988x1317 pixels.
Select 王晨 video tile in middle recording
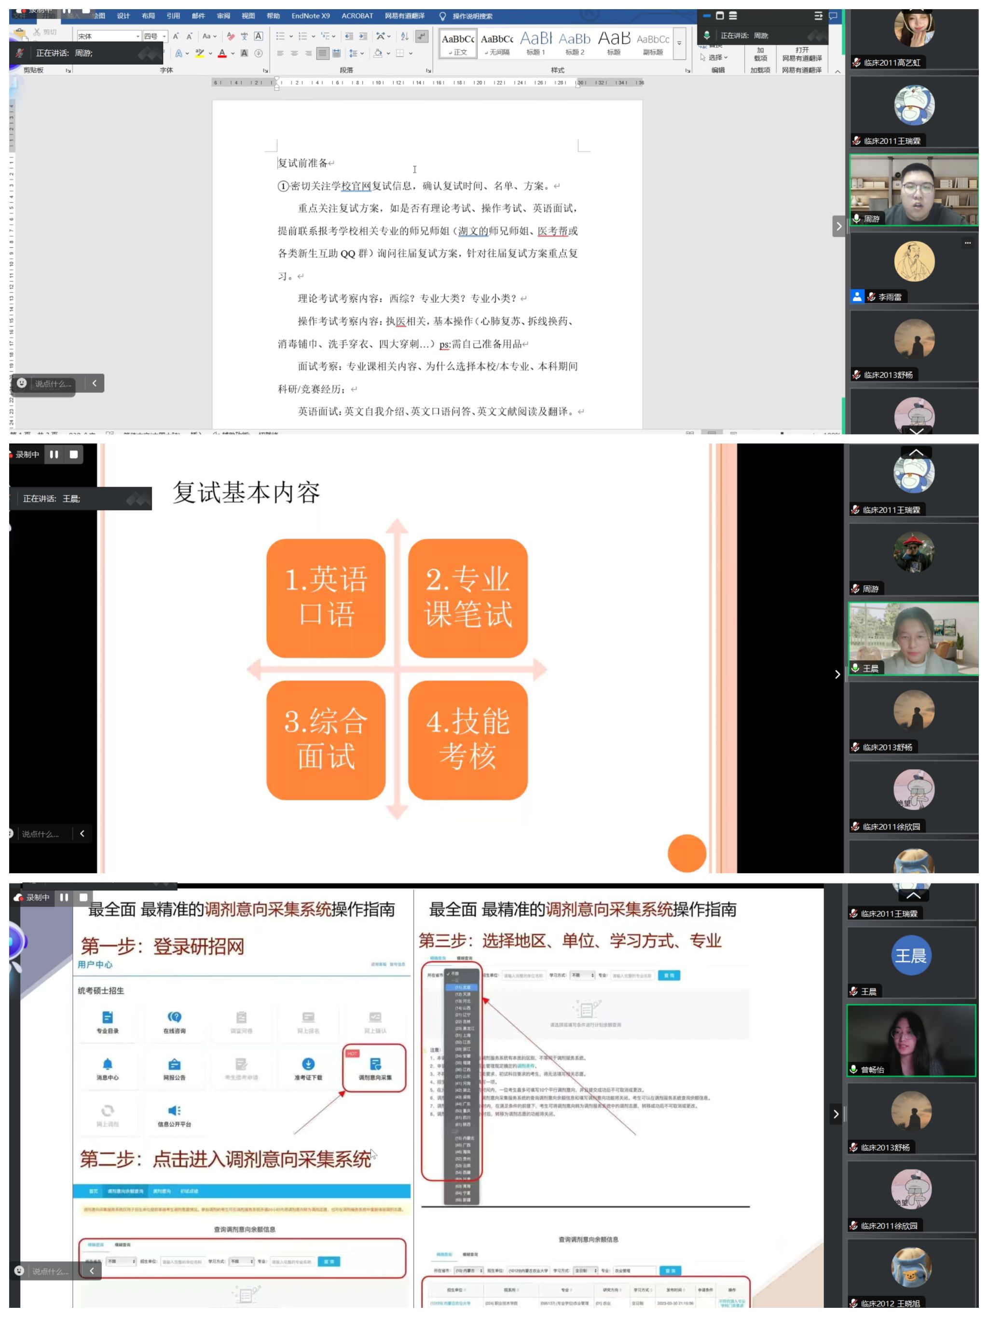914,638
